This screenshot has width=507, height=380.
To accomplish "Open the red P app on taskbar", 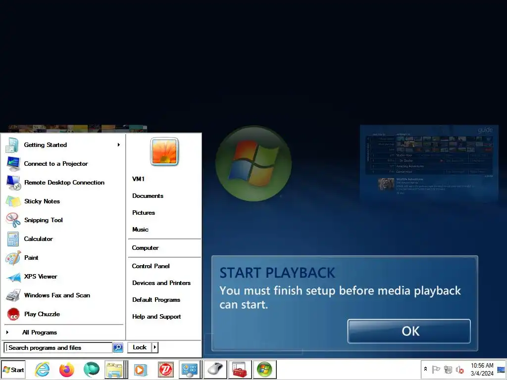I will pyautogui.click(x=166, y=370).
